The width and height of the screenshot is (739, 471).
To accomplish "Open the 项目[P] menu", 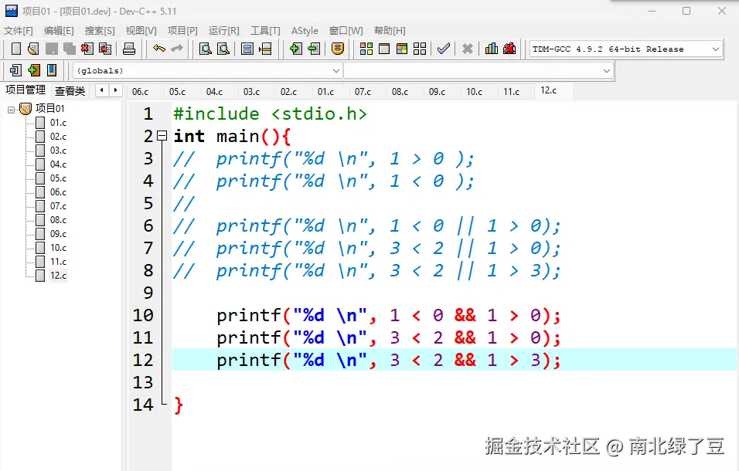I will pos(182,31).
